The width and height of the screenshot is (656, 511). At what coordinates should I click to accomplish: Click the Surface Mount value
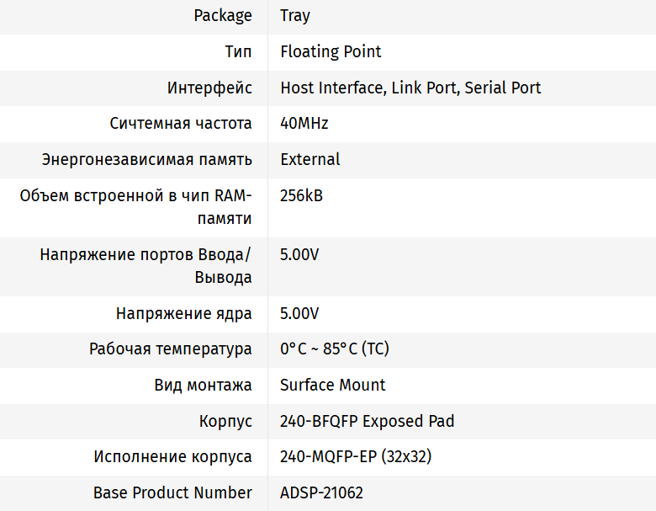[x=332, y=385]
